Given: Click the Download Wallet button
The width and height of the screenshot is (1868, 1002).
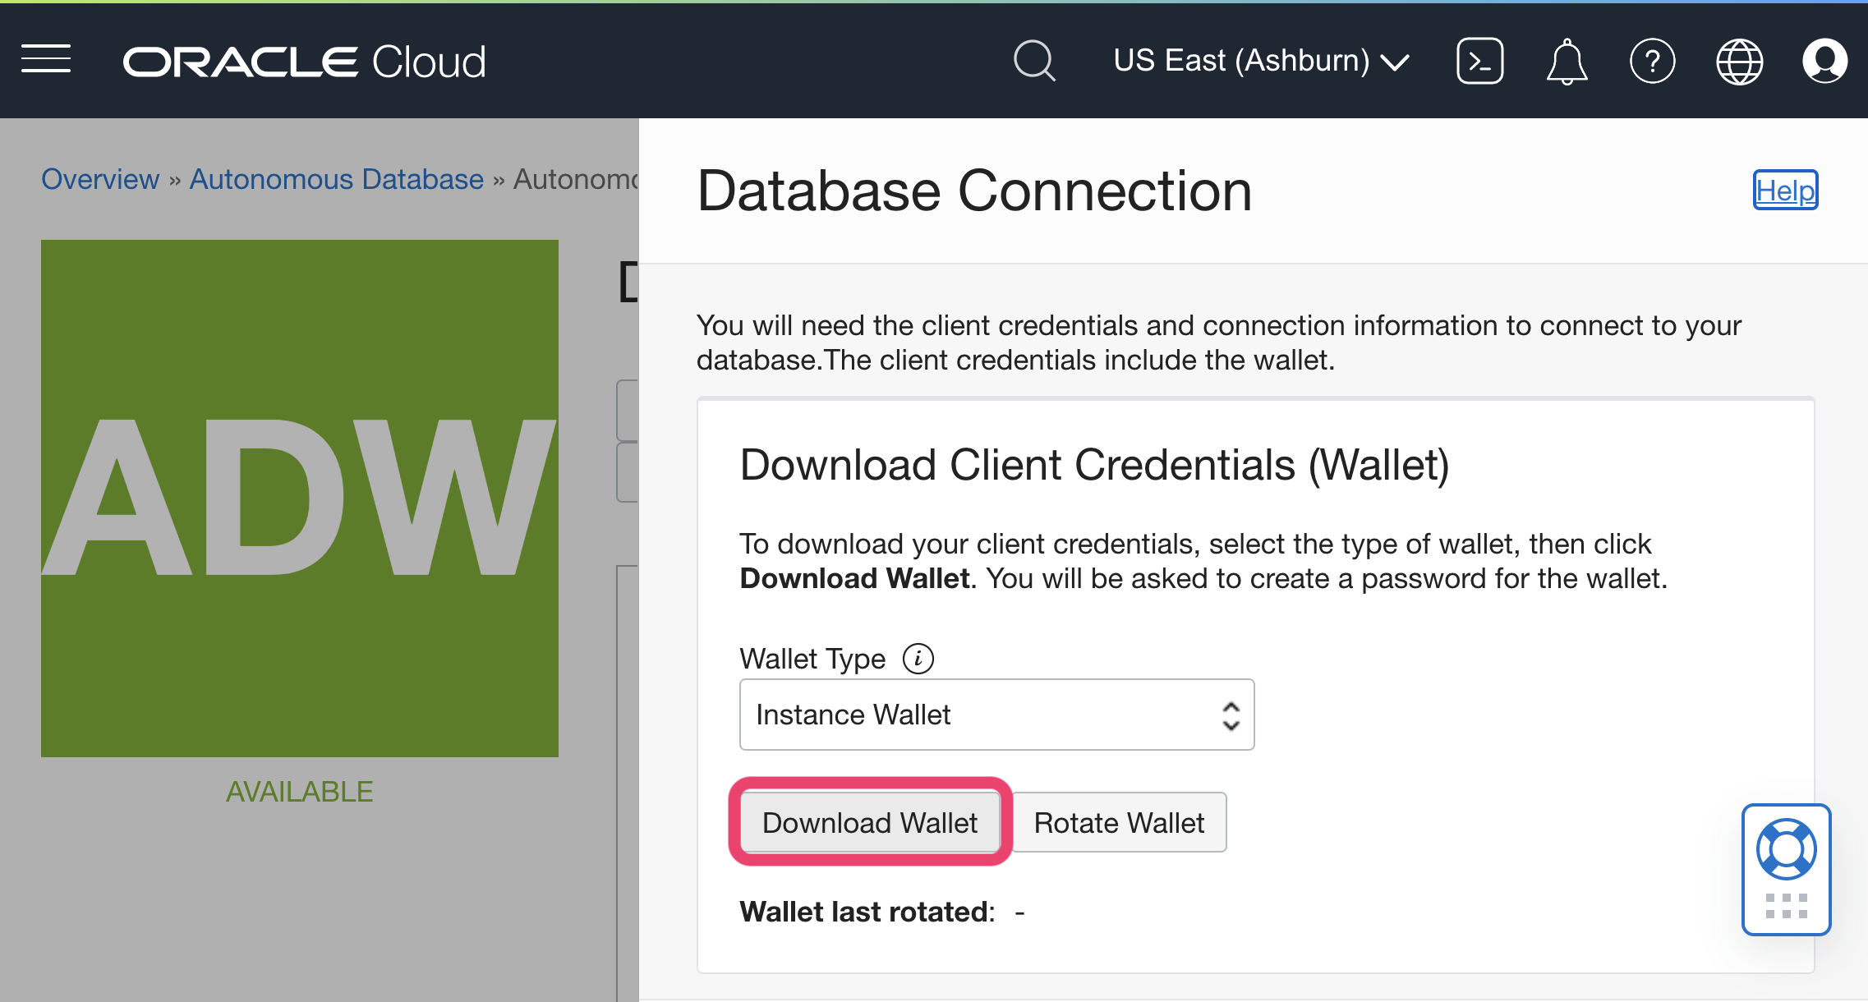Looking at the screenshot, I should (869, 822).
